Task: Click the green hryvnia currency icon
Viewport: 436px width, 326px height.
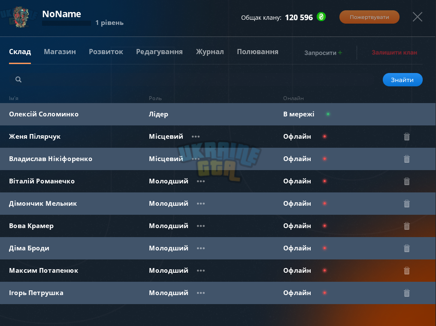Action: click(x=321, y=17)
